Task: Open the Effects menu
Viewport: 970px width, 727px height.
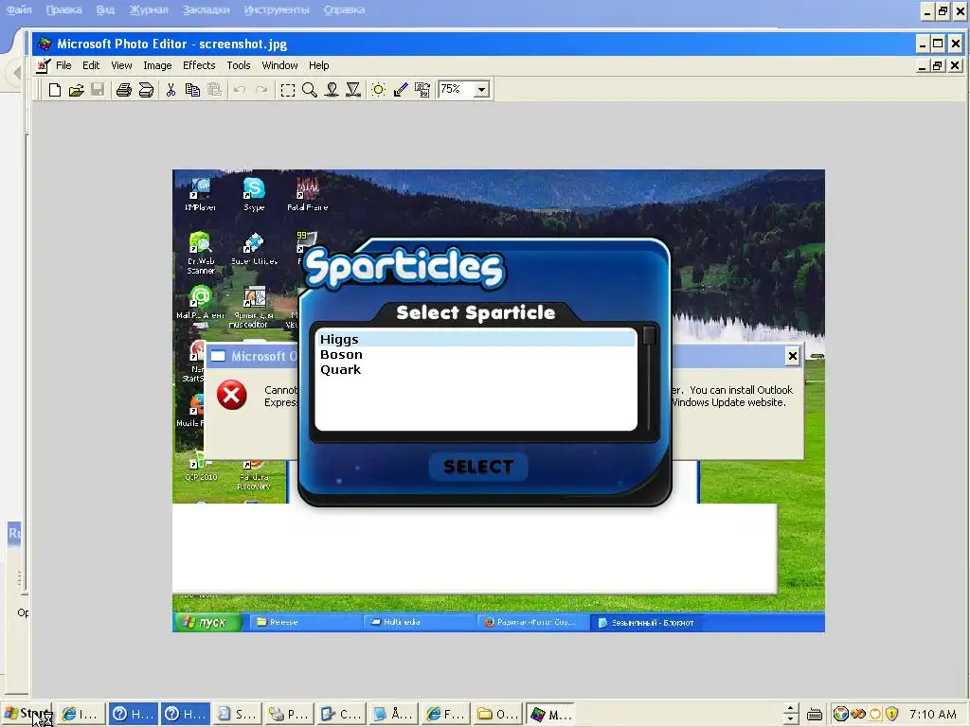Action: [x=199, y=65]
